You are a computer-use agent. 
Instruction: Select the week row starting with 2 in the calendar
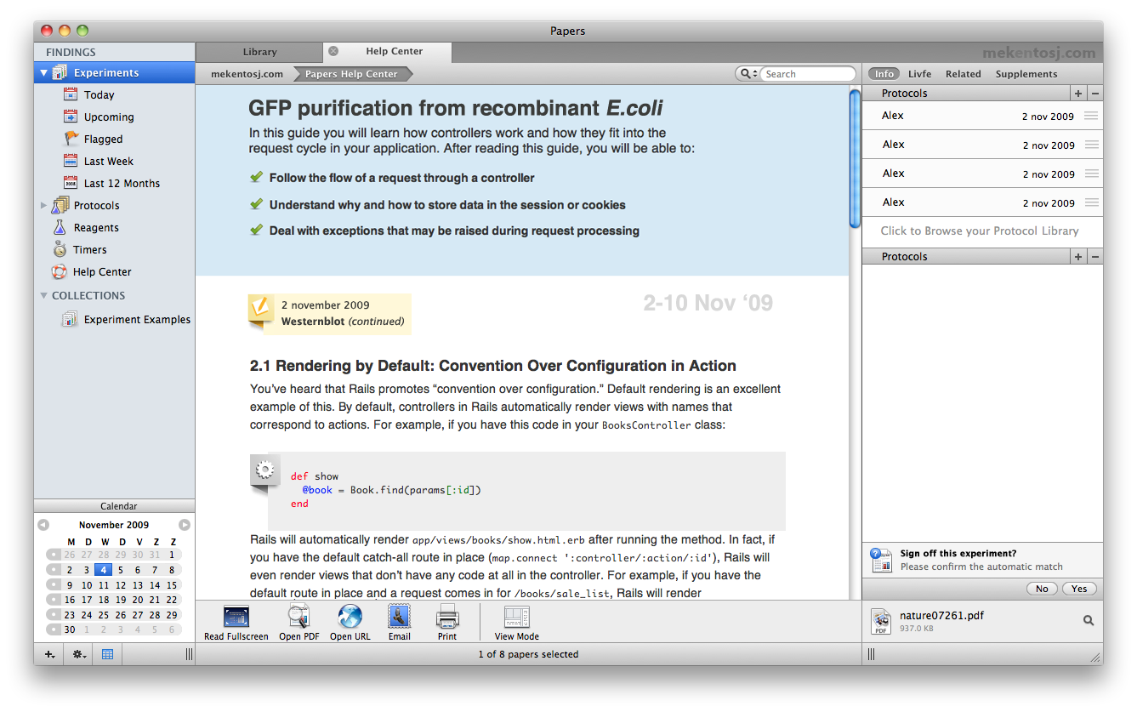click(54, 570)
